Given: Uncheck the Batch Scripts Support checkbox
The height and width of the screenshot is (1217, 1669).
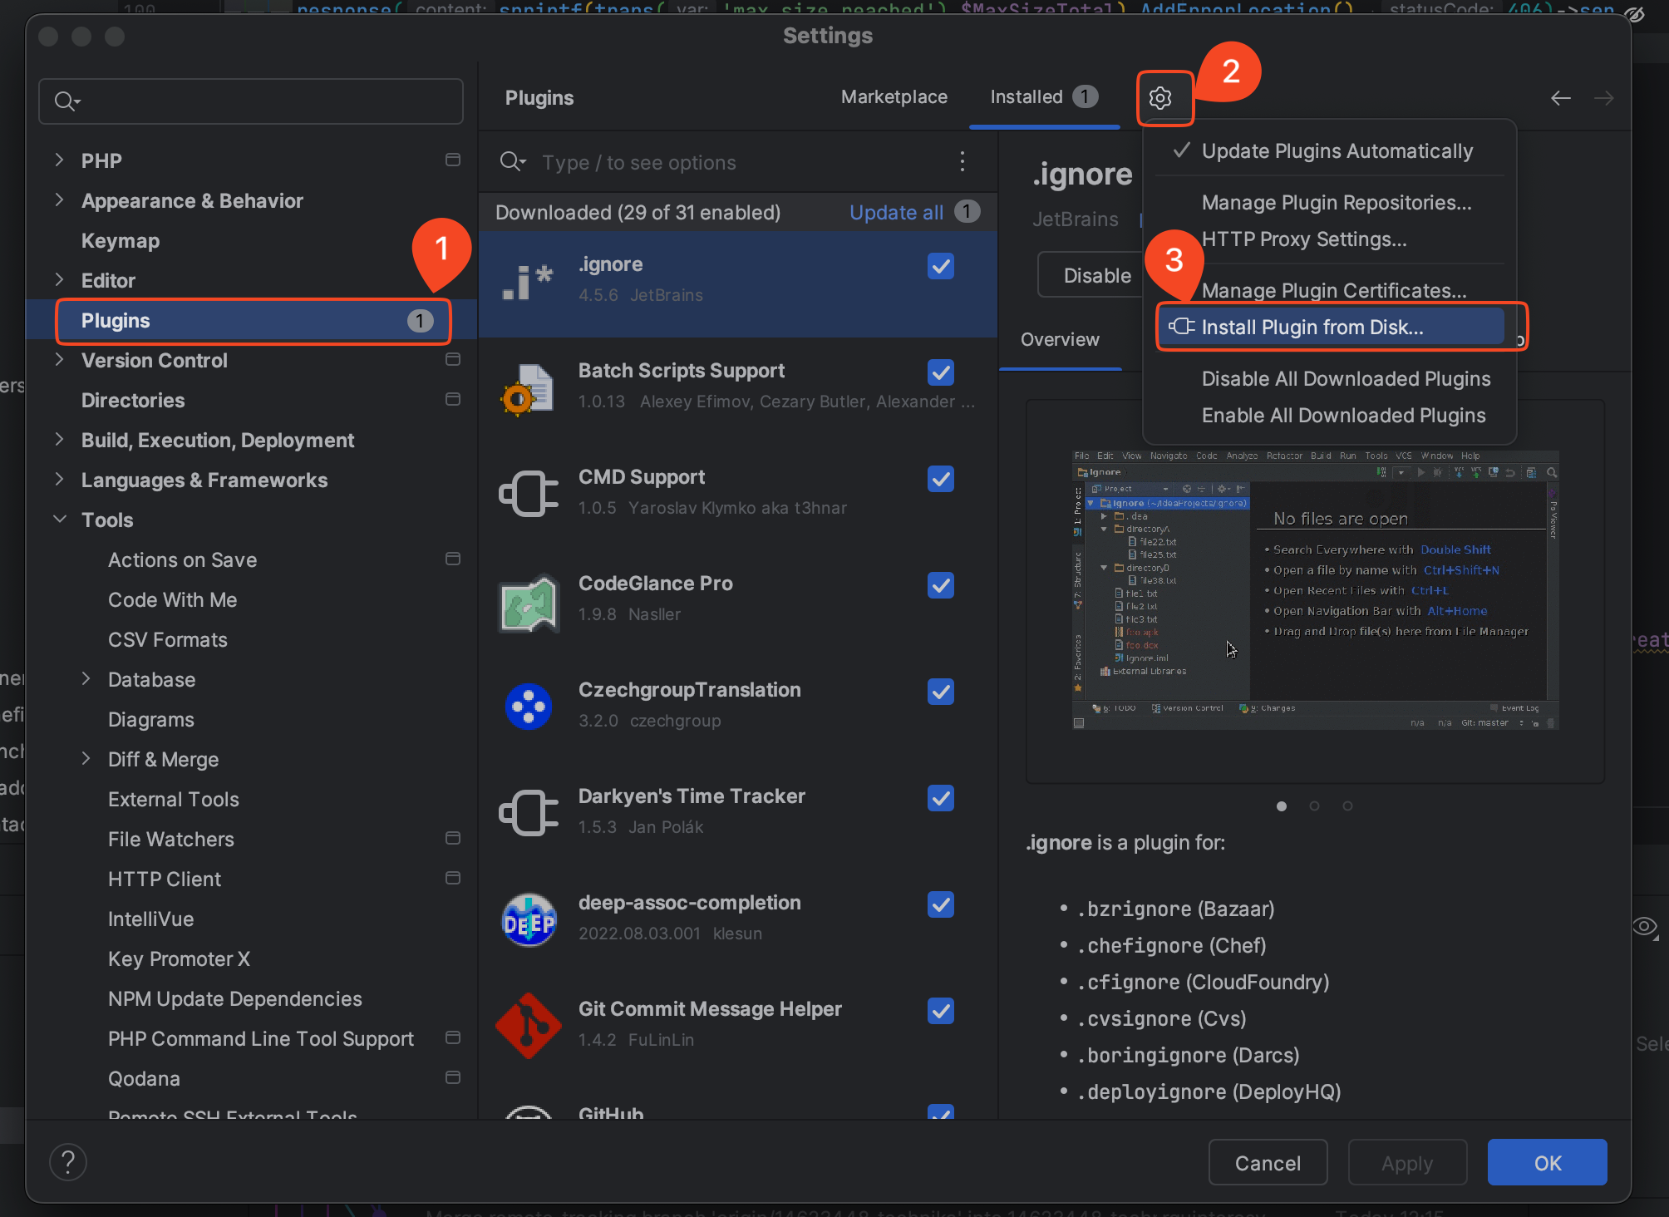Looking at the screenshot, I should 940,372.
